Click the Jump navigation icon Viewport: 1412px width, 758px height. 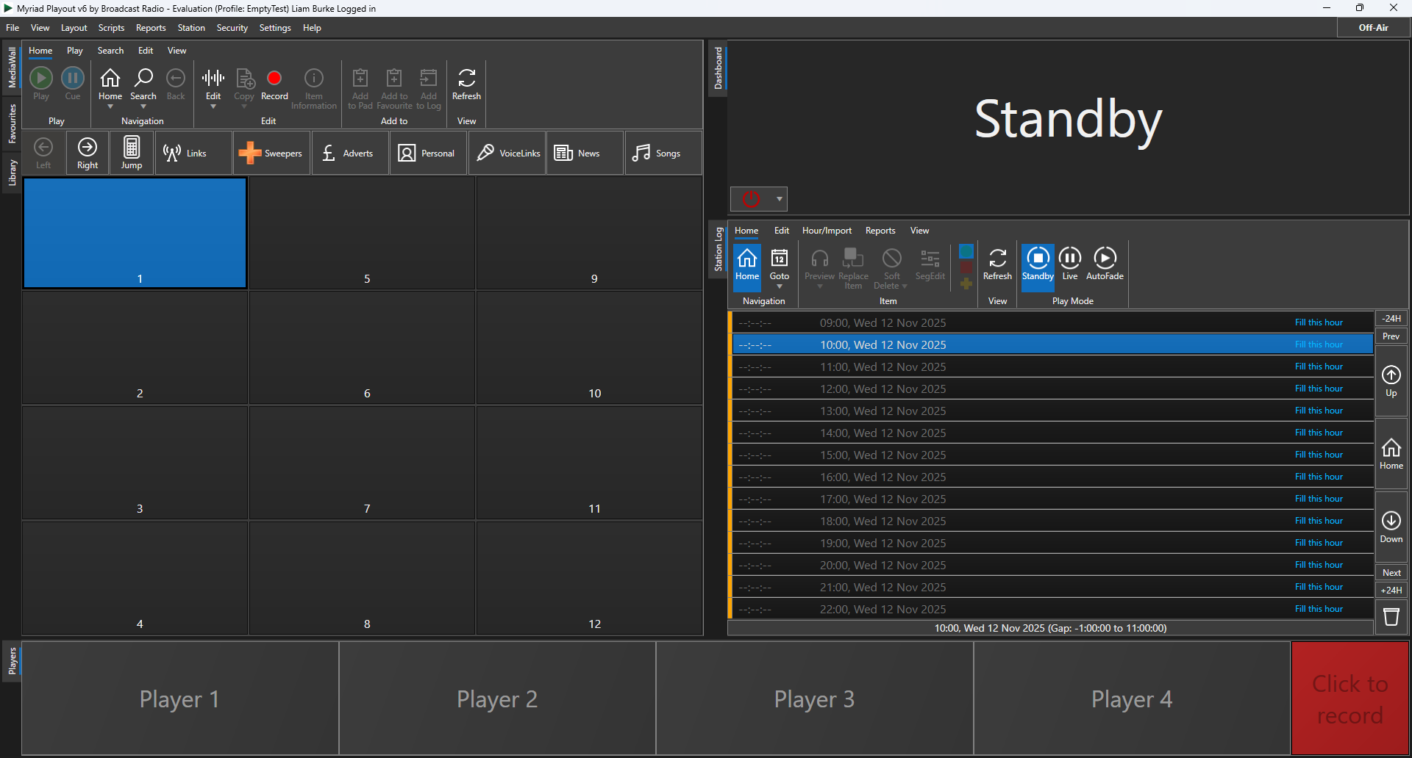(x=132, y=148)
